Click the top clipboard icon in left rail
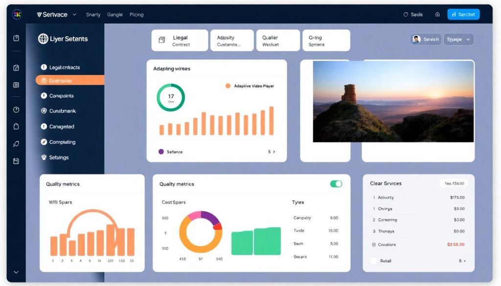The height and width of the screenshot is (286, 501). [16, 39]
